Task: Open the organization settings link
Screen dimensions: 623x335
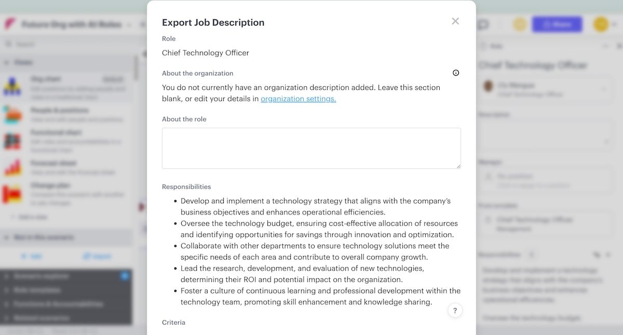Action: pyautogui.click(x=297, y=98)
